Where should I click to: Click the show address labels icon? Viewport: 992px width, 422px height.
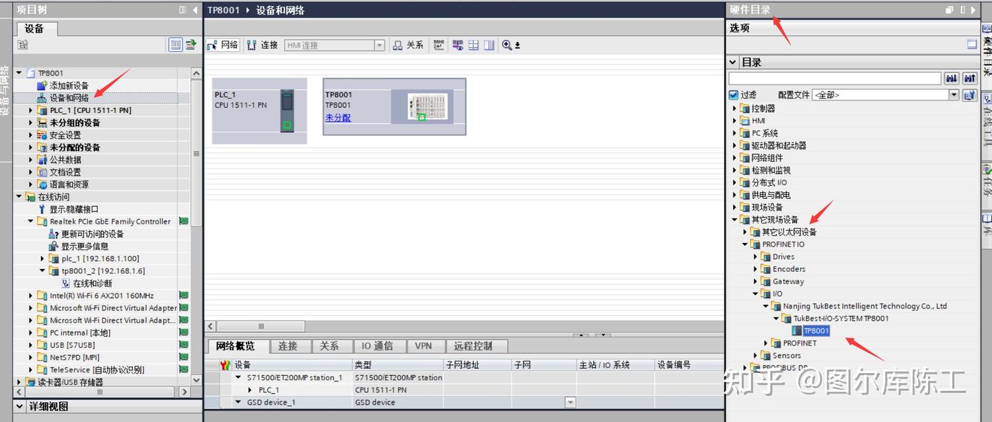pyautogui.click(x=439, y=45)
